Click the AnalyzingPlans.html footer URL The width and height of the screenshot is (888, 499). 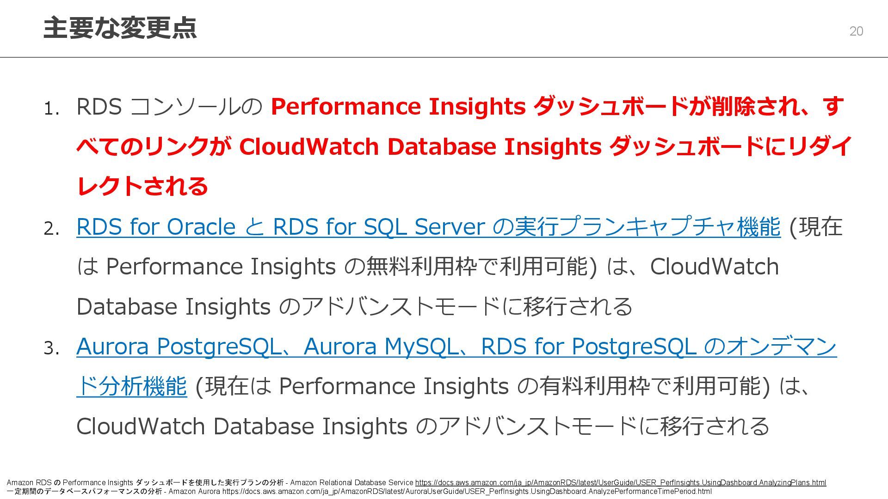[620, 483]
